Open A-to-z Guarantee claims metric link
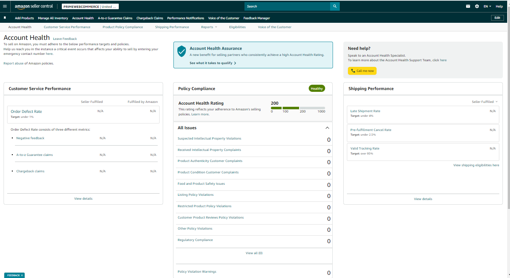This screenshot has height=278, width=510. point(35,155)
